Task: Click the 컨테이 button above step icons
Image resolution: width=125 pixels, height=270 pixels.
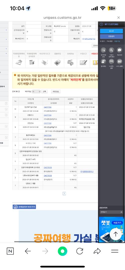Action: coord(95,46)
